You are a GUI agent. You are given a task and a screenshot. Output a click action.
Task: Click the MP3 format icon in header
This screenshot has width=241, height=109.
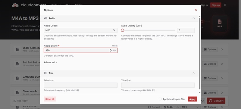click(x=220, y=22)
